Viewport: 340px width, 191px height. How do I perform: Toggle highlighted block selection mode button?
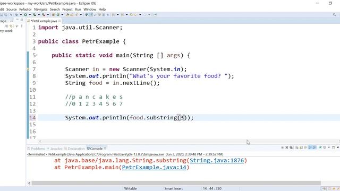pyautogui.click(x=91, y=15)
